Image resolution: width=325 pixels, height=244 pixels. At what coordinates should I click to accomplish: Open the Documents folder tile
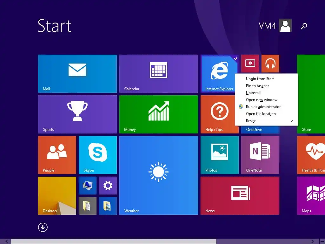[88, 206]
